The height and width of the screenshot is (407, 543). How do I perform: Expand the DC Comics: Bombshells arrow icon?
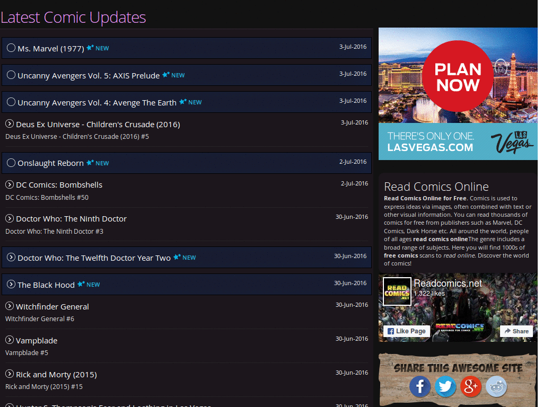tap(10, 184)
